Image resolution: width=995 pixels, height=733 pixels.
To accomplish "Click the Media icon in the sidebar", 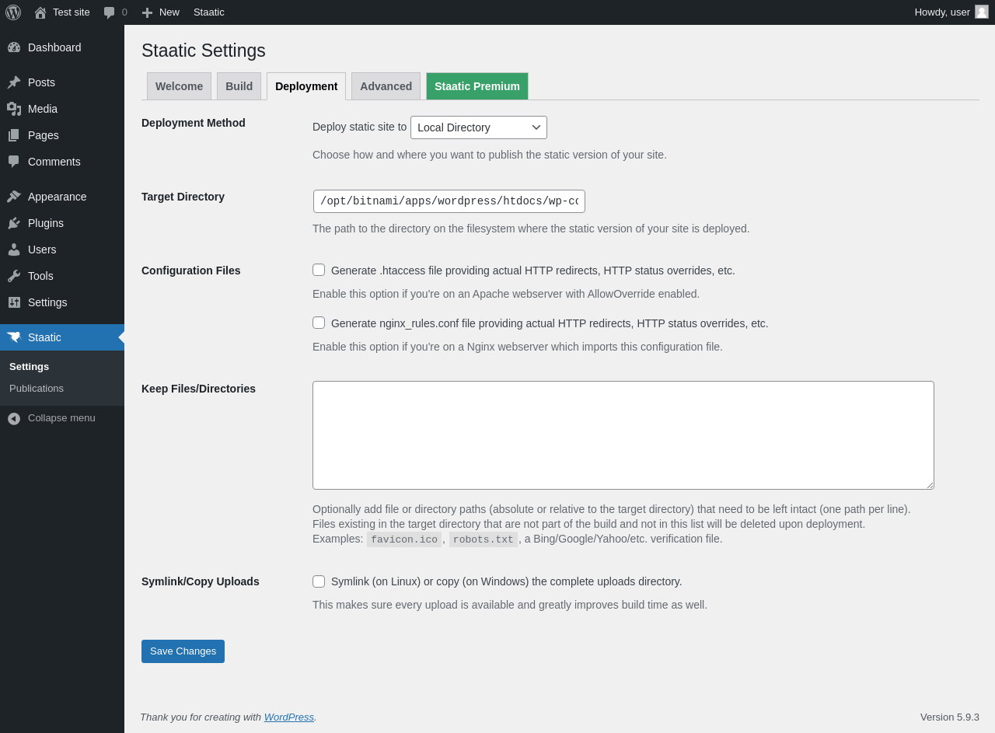I will [14, 109].
